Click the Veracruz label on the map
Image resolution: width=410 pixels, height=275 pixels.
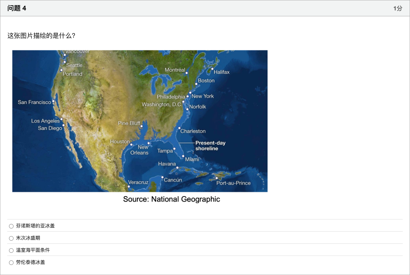coord(138,182)
